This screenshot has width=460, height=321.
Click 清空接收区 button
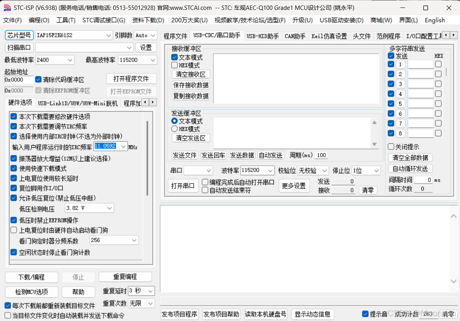click(191, 74)
